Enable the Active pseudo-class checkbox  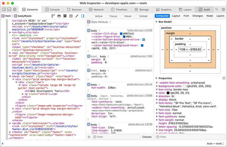click(93, 16)
